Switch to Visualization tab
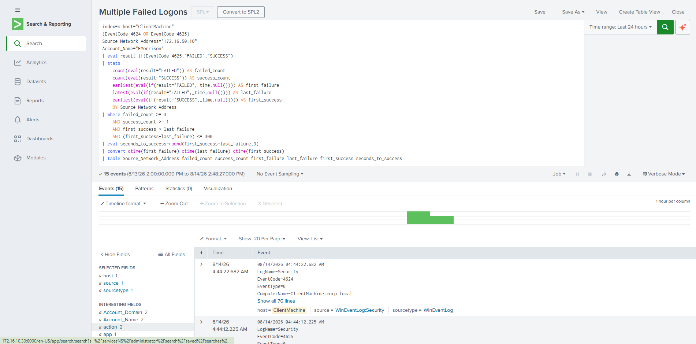The height and width of the screenshot is (344, 696). pyautogui.click(x=218, y=189)
